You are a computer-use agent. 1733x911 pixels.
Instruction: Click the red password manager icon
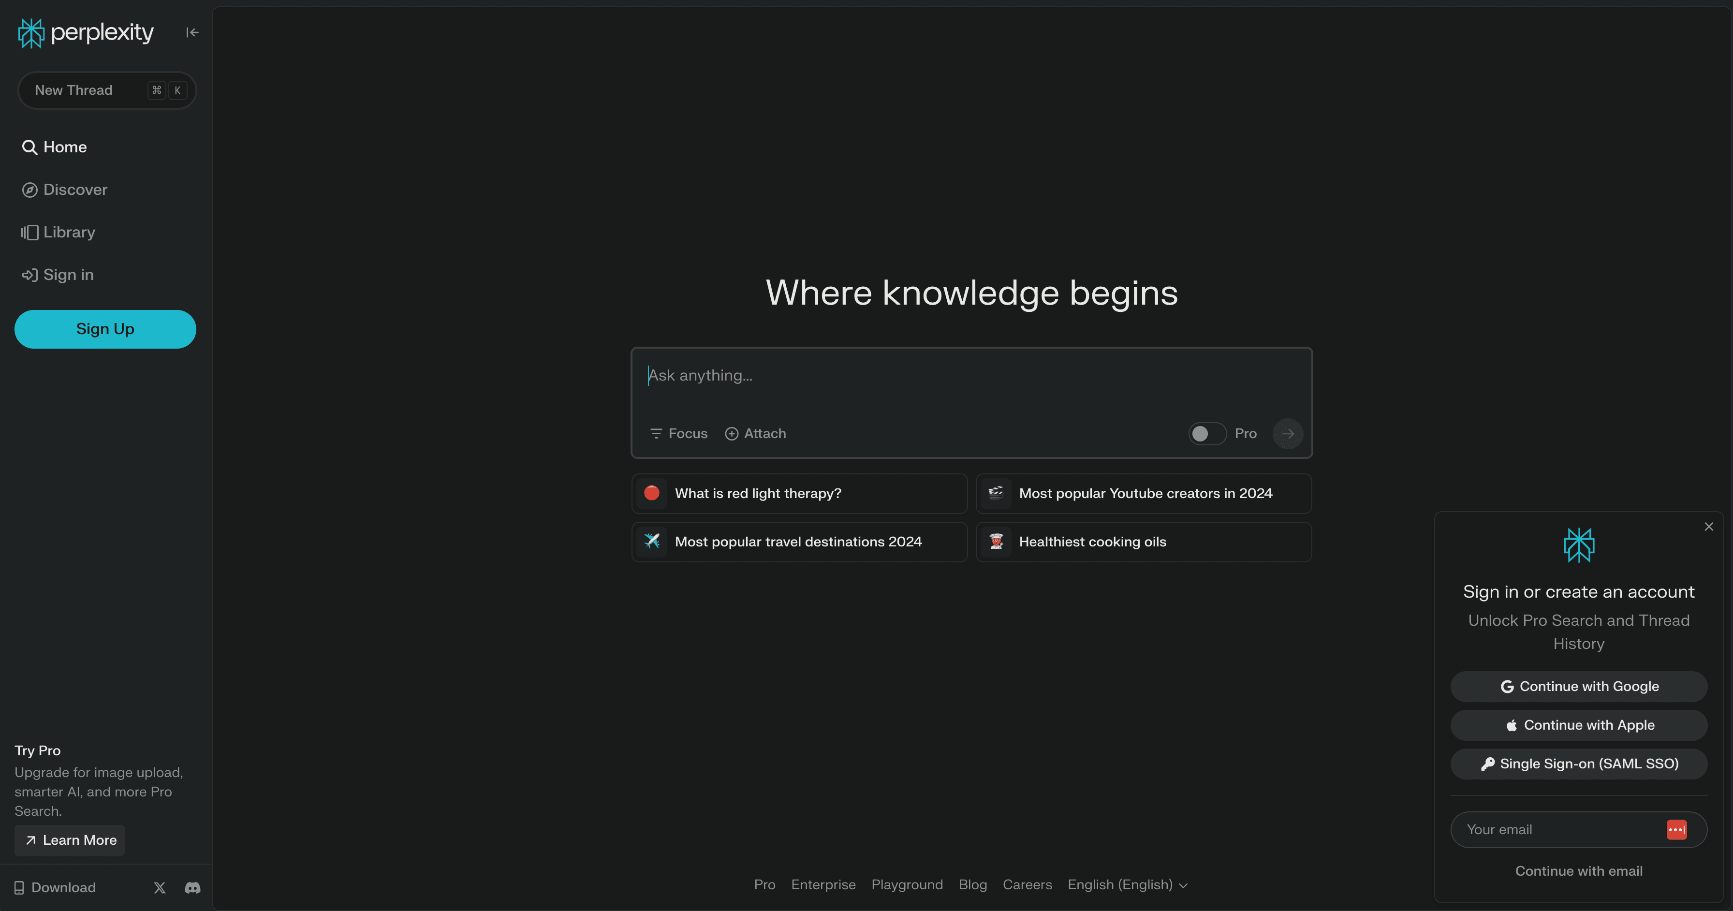pyautogui.click(x=1676, y=830)
